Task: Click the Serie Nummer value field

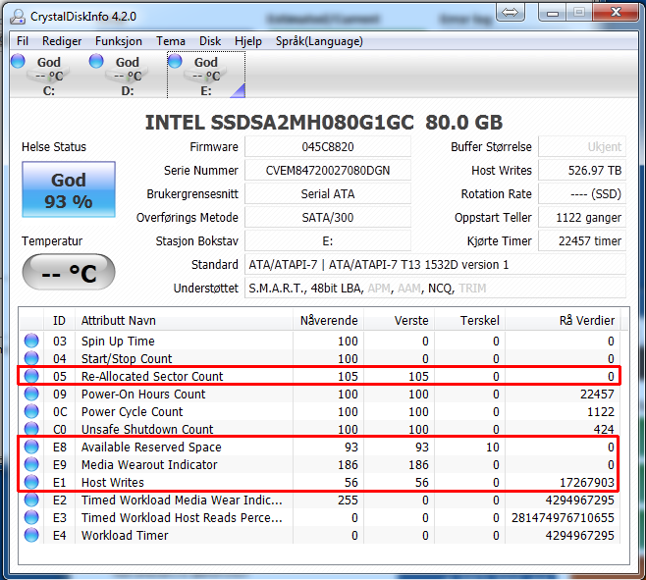Action: point(327,170)
